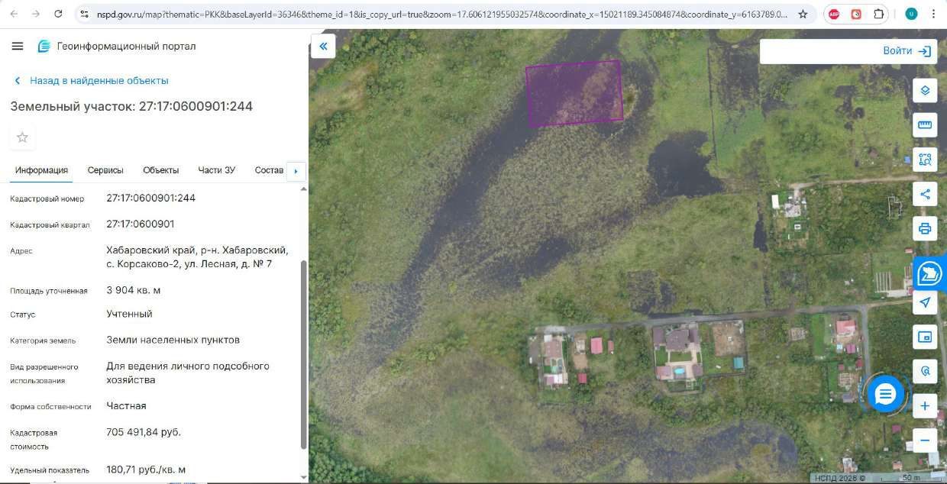This screenshot has height=484, width=947.
Task: Click the status value Учтенный
Action: click(130, 314)
